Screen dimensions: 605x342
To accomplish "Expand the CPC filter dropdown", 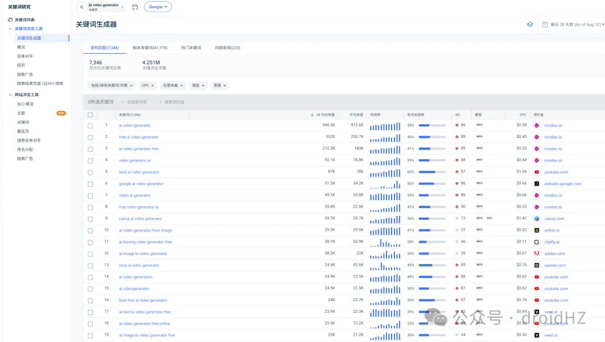I will coord(148,86).
